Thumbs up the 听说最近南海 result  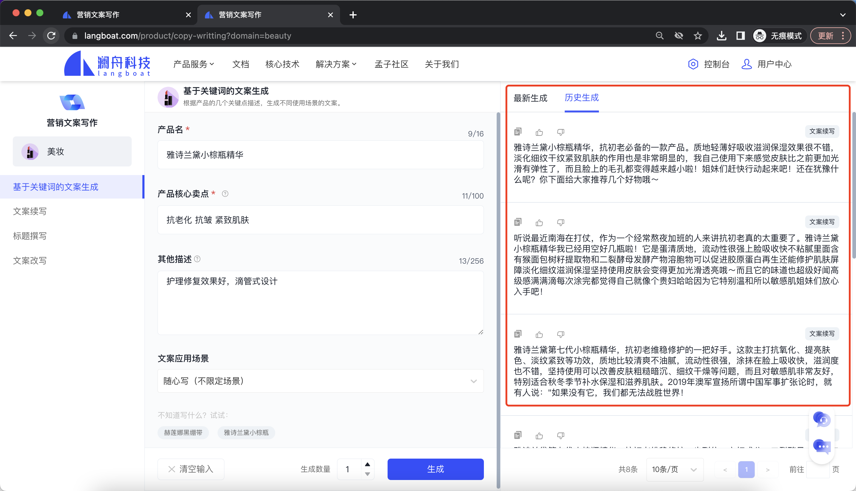539,223
